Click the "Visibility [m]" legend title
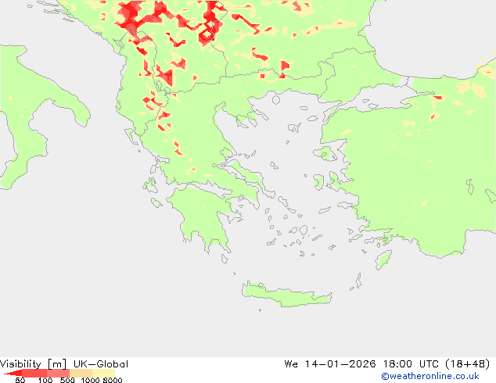This screenshot has width=496, height=383. coord(33,364)
